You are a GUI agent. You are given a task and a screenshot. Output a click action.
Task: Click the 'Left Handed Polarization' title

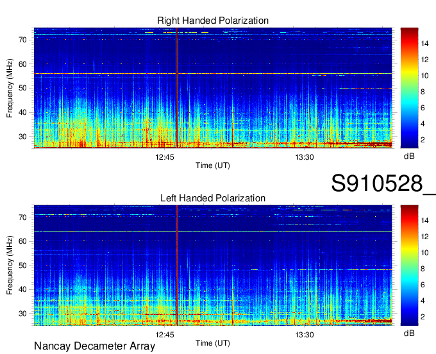(x=213, y=198)
